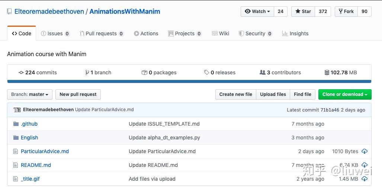The width and height of the screenshot is (382, 187).
Task: Switch to the Pull requests tab
Action: (102, 33)
